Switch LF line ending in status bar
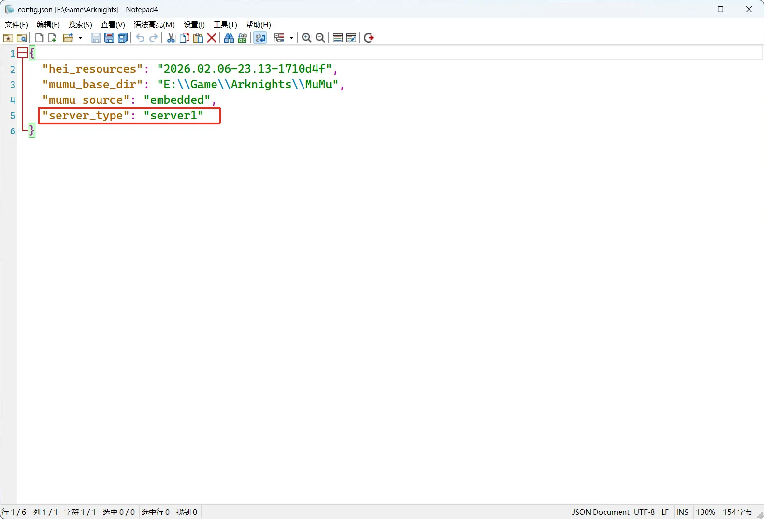 pos(665,512)
